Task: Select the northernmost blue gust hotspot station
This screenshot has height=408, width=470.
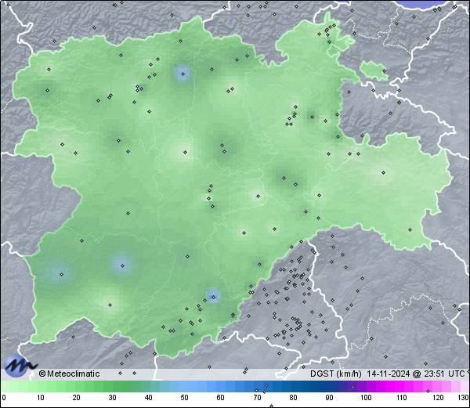Action: click(x=183, y=74)
